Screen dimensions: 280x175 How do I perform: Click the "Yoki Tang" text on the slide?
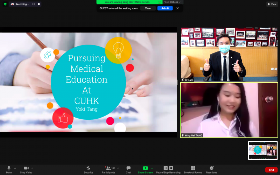pos(86,109)
